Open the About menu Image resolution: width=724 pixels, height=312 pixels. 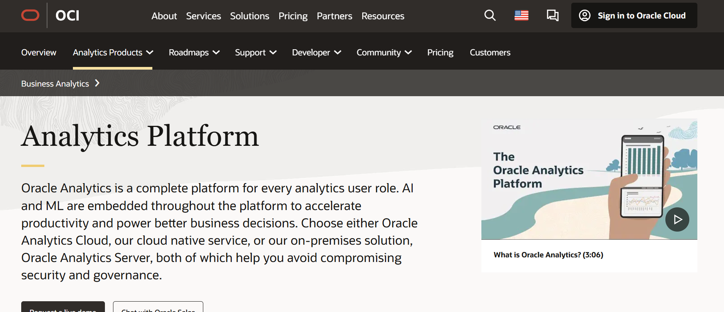tap(164, 16)
